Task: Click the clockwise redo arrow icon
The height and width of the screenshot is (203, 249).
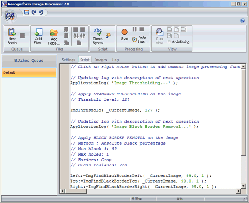Action: pyautogui.click(x=34, y=12)
